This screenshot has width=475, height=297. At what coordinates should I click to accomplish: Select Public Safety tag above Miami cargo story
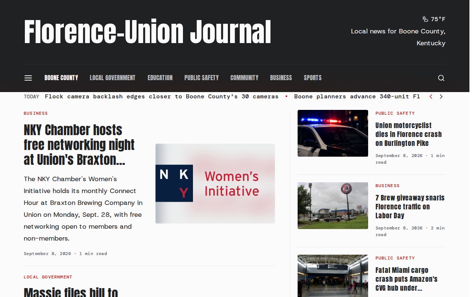[395, 258]
